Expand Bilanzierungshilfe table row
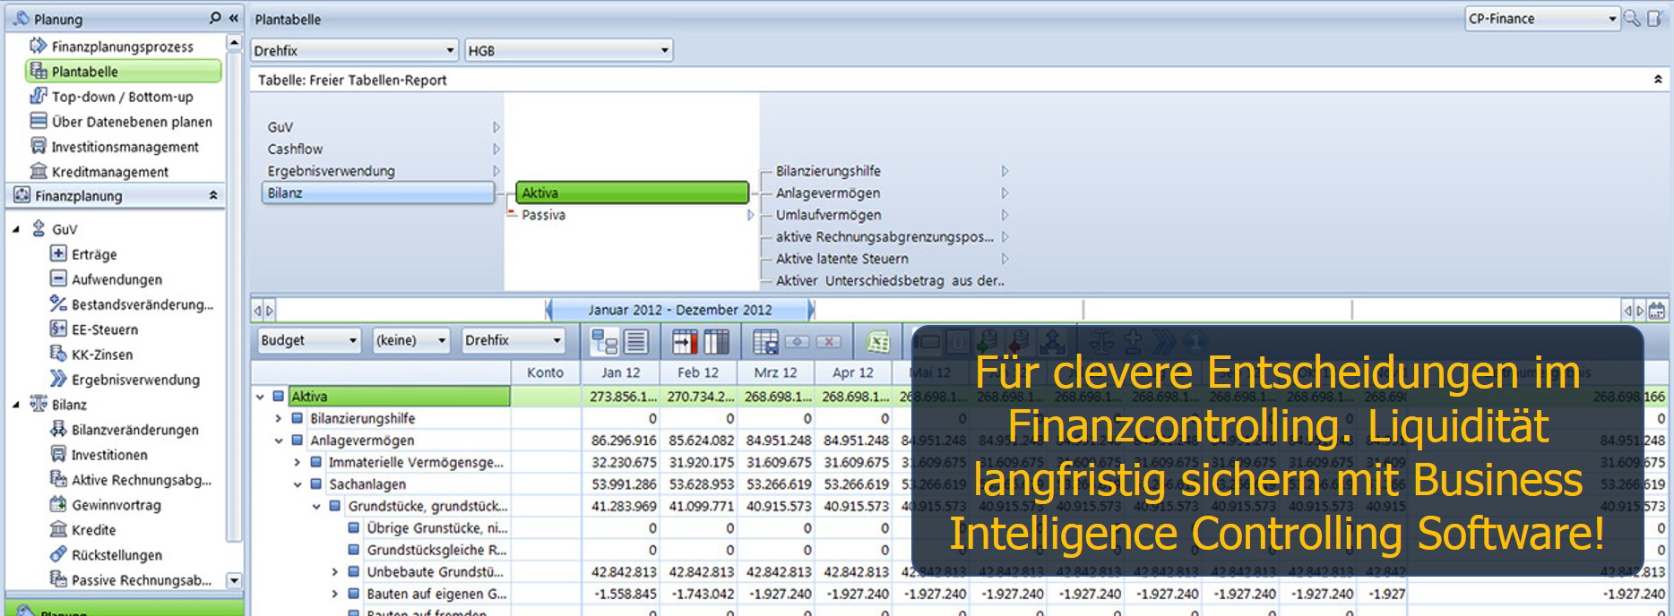 point(279,418)
